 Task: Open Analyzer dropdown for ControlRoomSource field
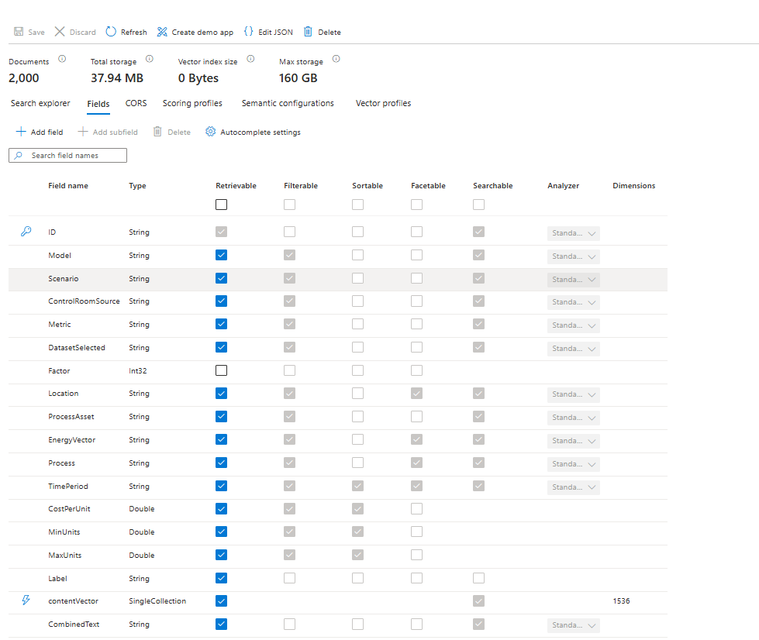(574, 302)
